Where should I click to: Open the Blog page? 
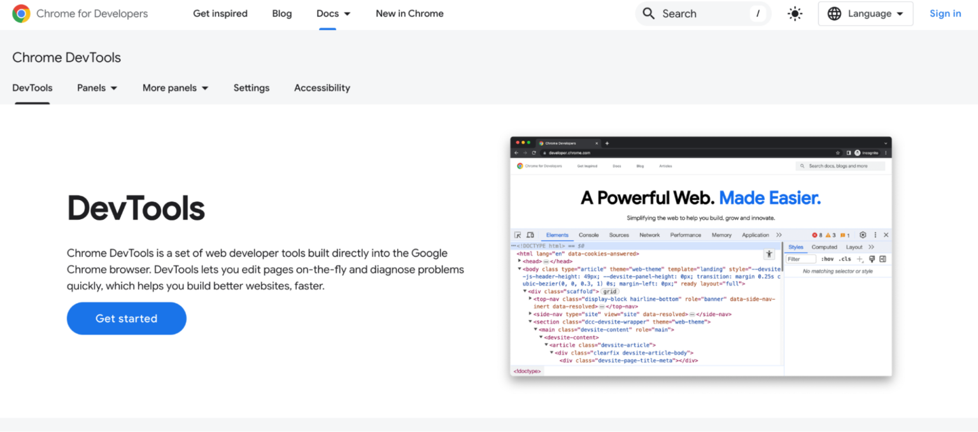[x=281, y=13]
